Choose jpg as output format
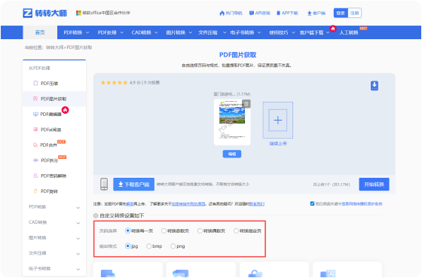 (x=127, y=246)
